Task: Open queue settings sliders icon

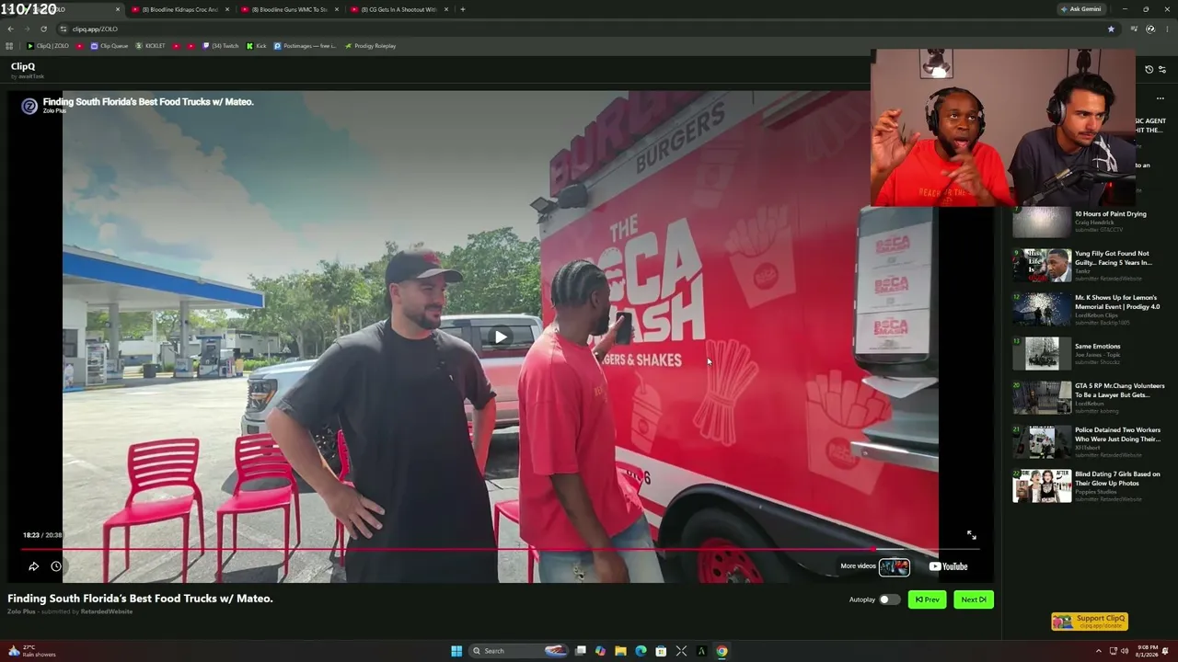Action: coord(1161,69)
